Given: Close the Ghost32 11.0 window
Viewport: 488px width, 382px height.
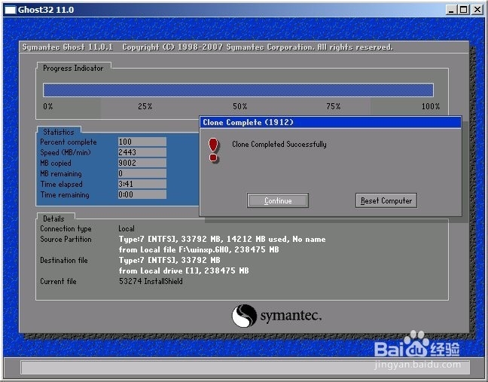Looking at the screenshot, I should pos(477,10).
